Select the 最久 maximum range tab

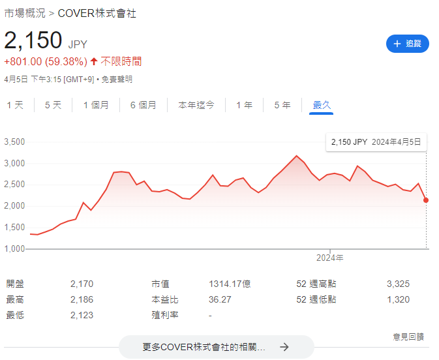(x=322, y=105)
